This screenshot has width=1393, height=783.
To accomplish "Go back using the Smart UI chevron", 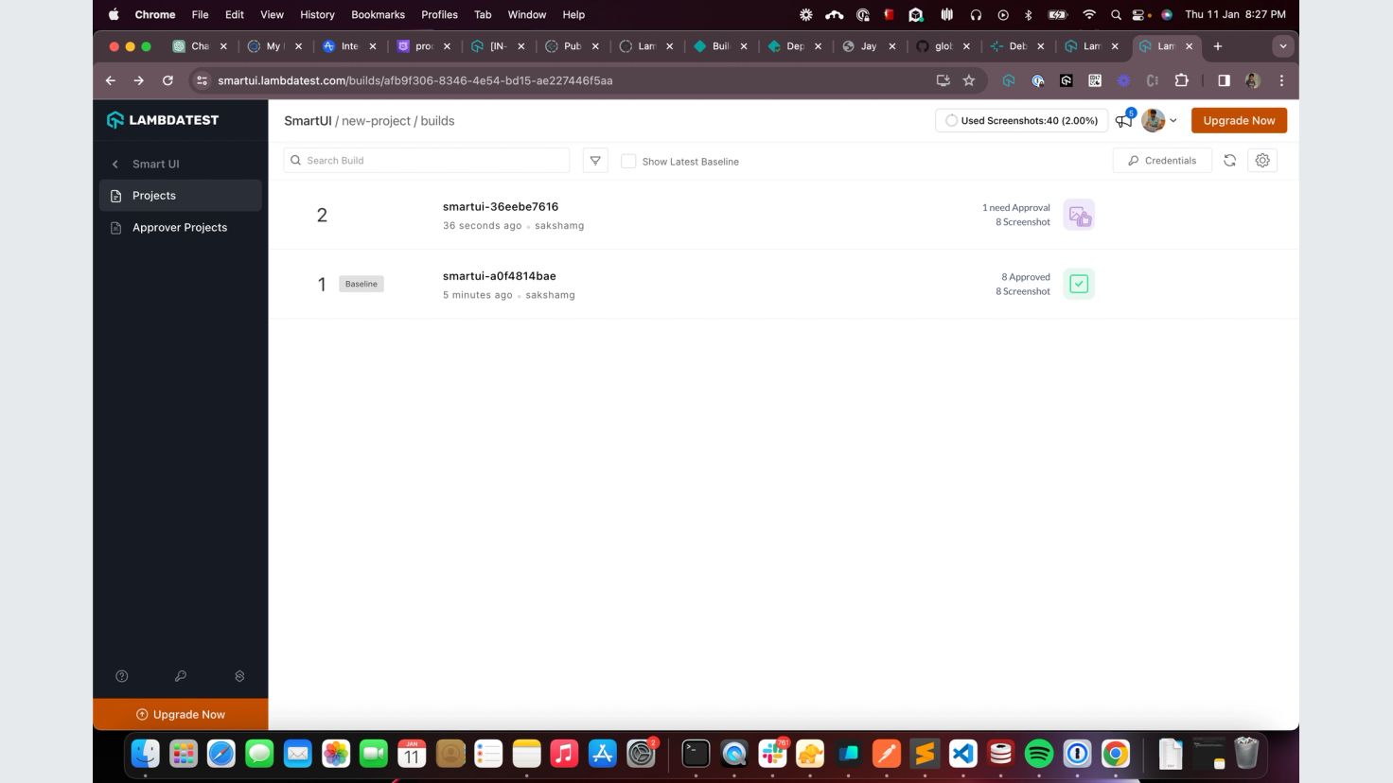I will click(115, 164).
